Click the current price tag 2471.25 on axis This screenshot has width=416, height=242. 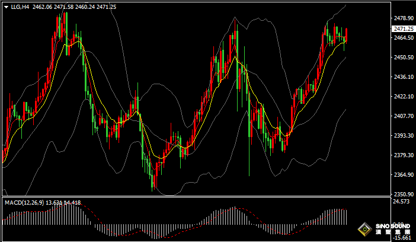pyautogui.click(x=403, y=28)
